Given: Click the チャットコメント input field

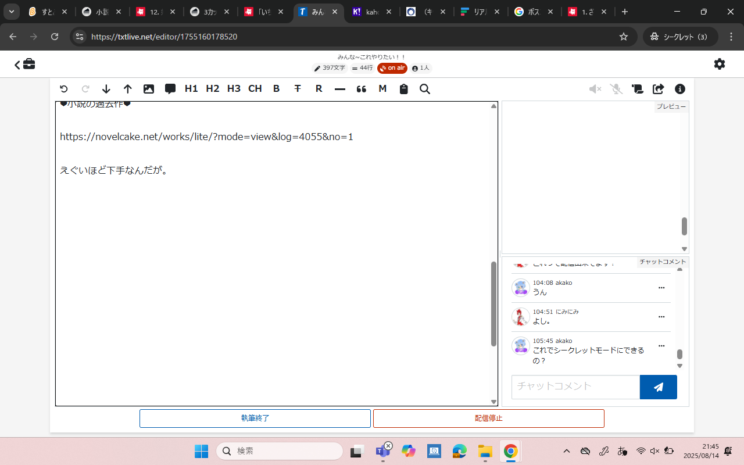Looking at the screenshot, I should click(575, 387).
